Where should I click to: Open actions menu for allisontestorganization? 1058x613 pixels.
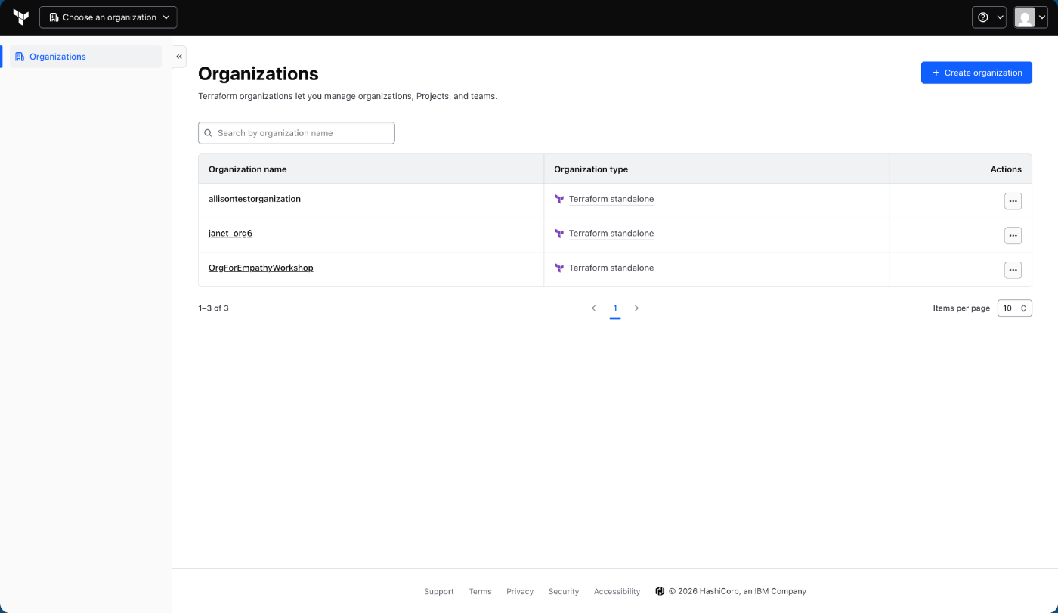(1013, 201)
